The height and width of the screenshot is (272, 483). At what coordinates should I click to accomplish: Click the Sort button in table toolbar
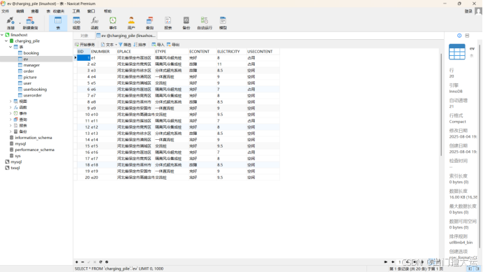(x=140, y=45)
